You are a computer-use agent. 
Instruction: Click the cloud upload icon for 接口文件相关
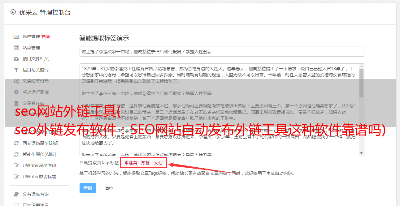16,59
